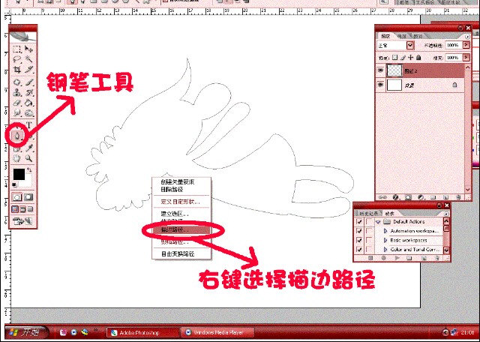The height and width of the screenshot is (342, 480).
Task: Toggle lock all for layer
Action: click(x=418, y=58)
